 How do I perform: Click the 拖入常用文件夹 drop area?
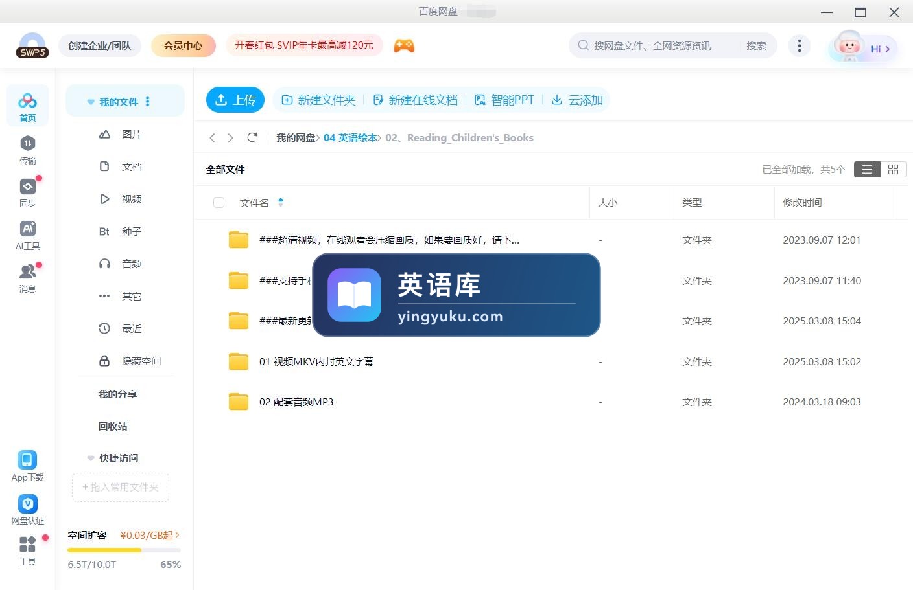121,487
